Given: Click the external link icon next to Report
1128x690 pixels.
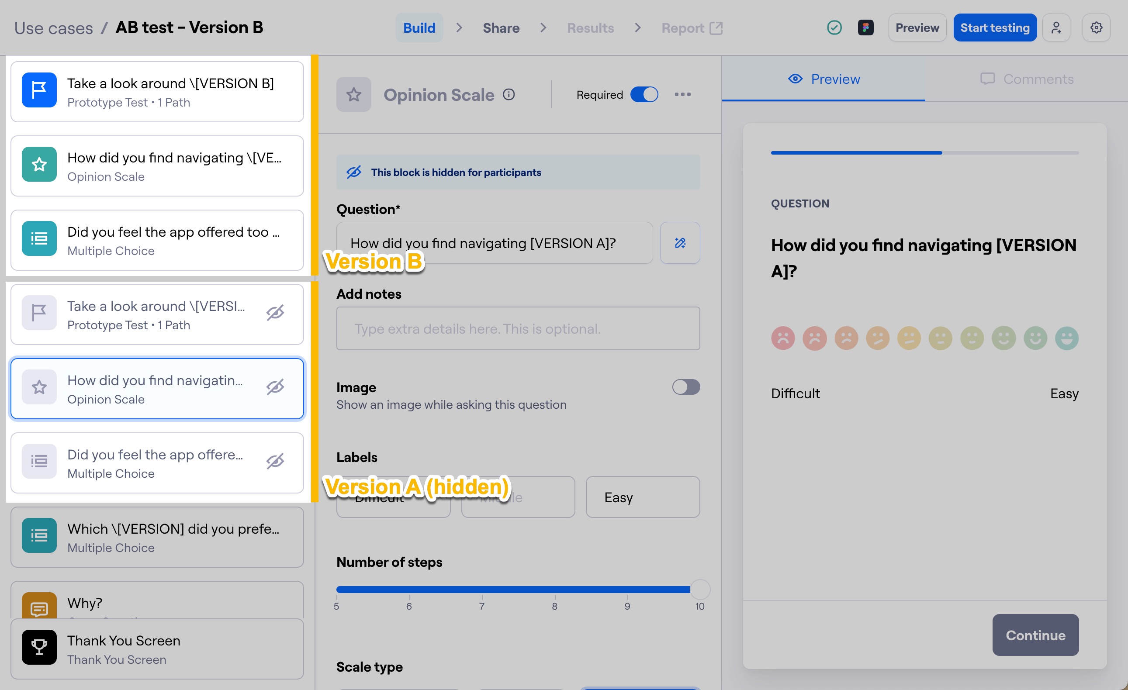Looking at the screenshot, I should click(716, 28).
